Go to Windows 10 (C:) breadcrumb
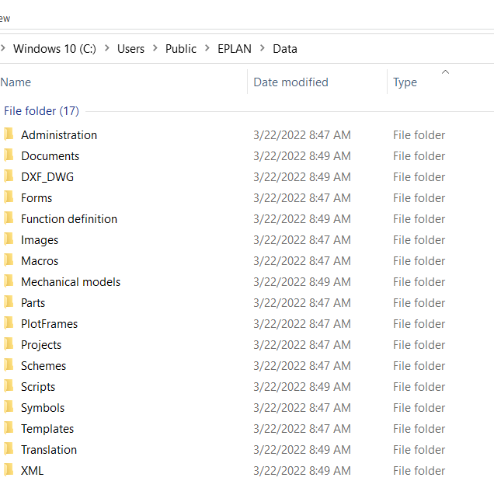494x495 pixels. tap(54, 48)
